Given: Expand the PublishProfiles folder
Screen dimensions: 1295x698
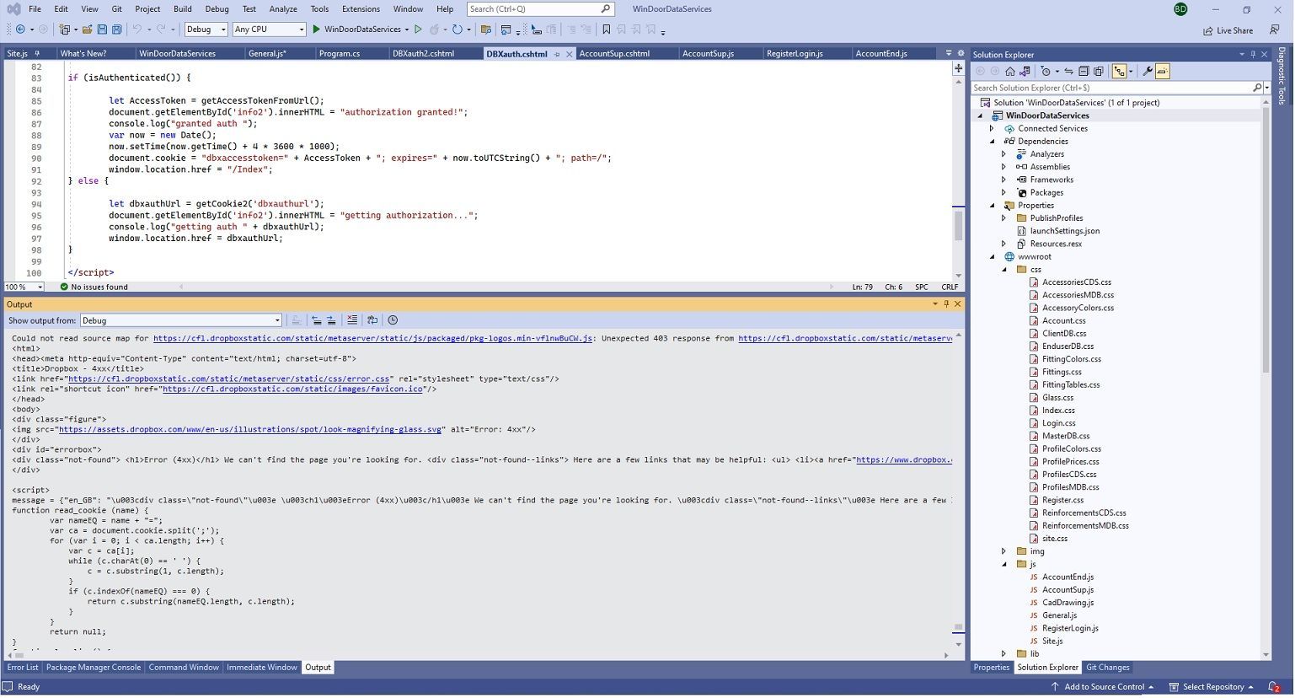Looking at the screenshot, I should point(1003,218).
